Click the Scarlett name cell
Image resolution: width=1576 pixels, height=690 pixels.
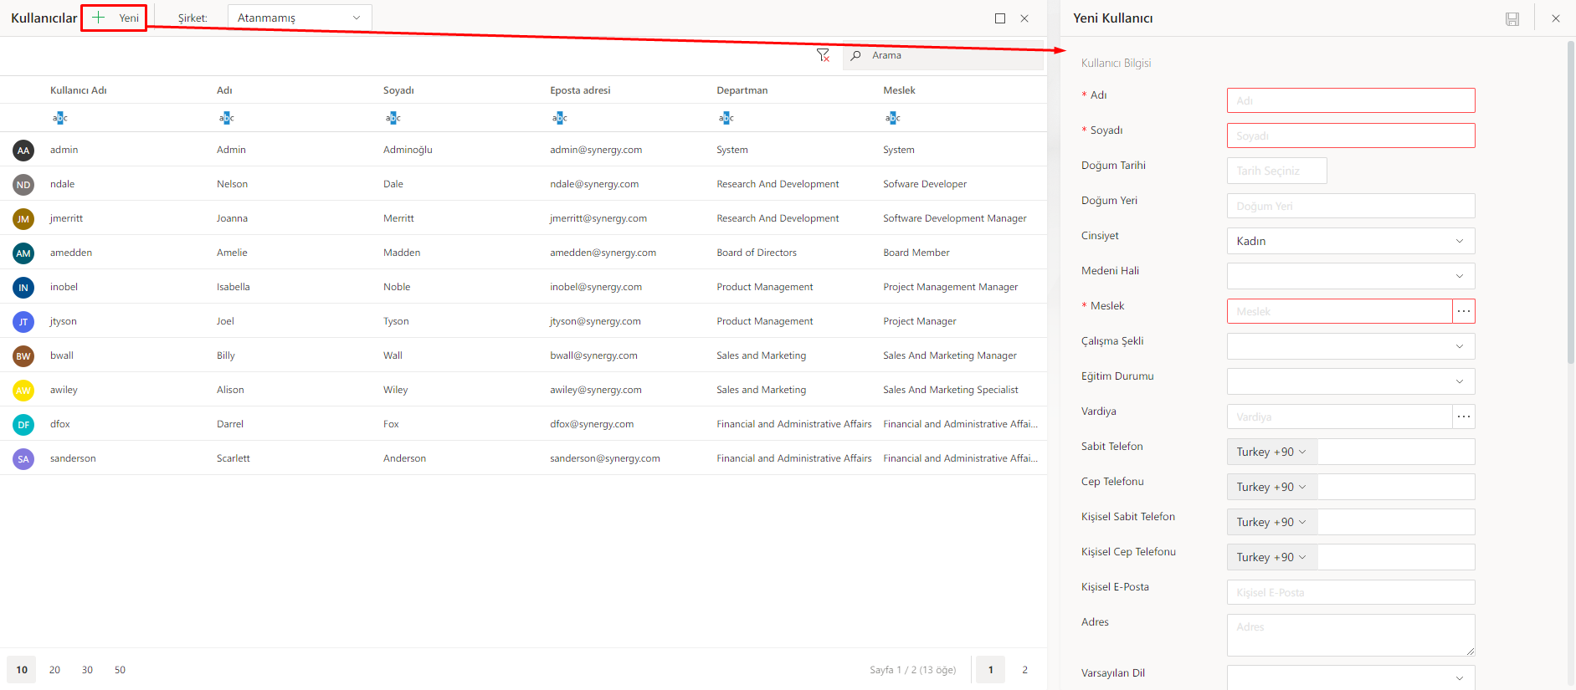[234, 458]
